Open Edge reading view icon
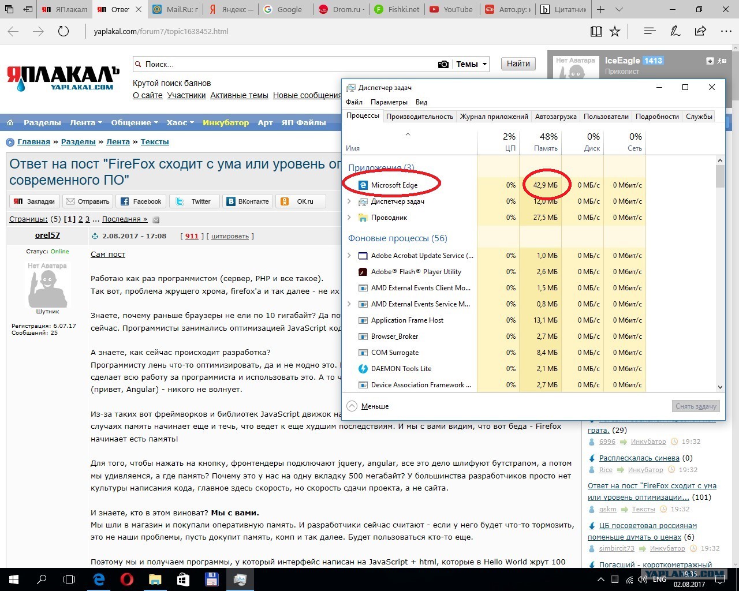739x591 pixels. (x=596, y=32)
